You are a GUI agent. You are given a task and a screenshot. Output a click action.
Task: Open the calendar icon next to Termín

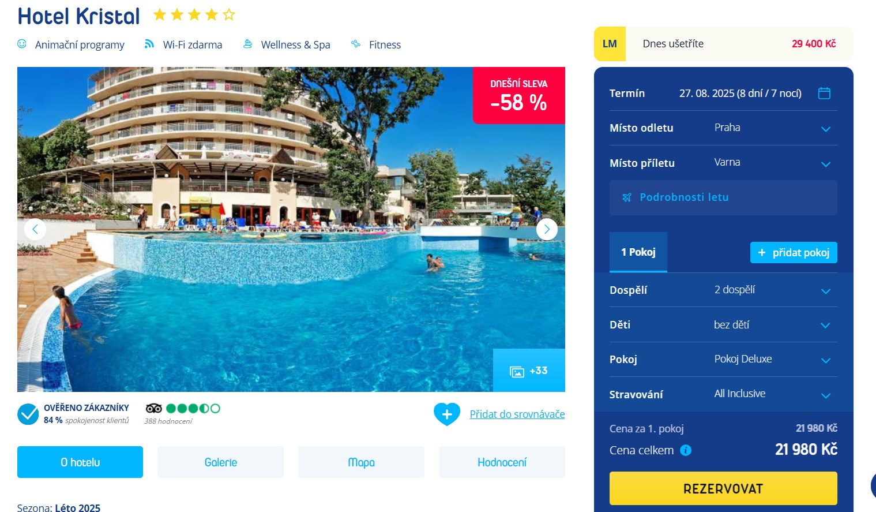click(824, 93)
